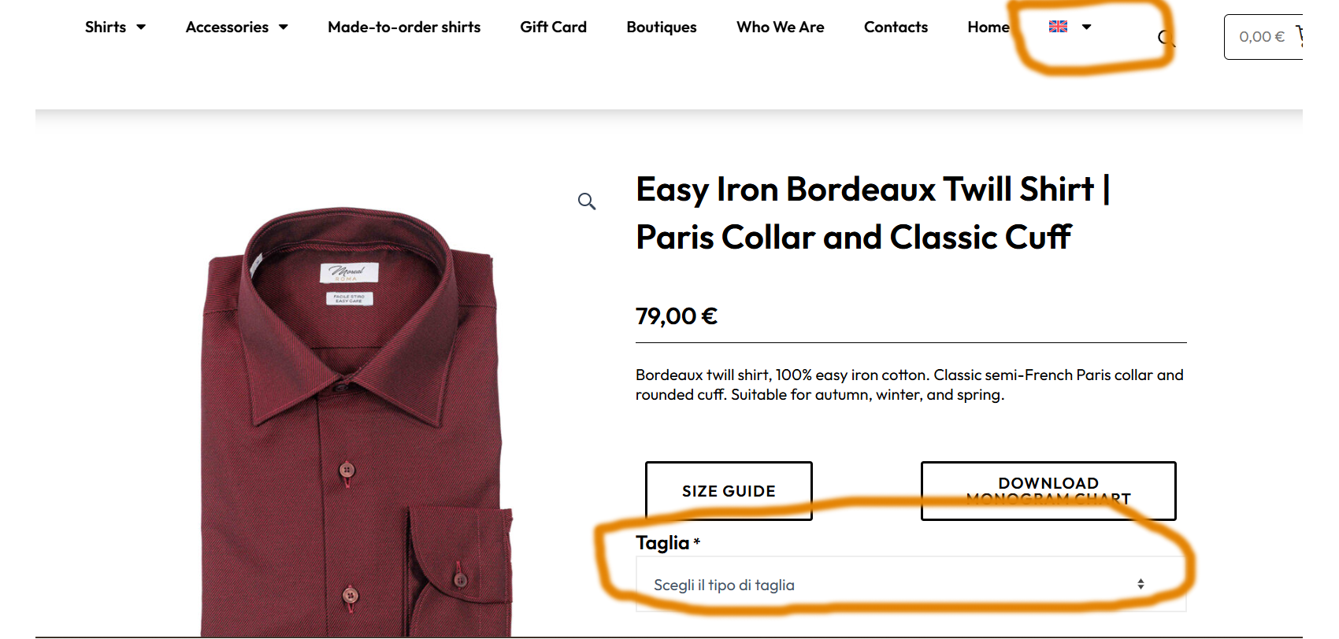
Task: Open the Gift Card page
Action: 553,27
